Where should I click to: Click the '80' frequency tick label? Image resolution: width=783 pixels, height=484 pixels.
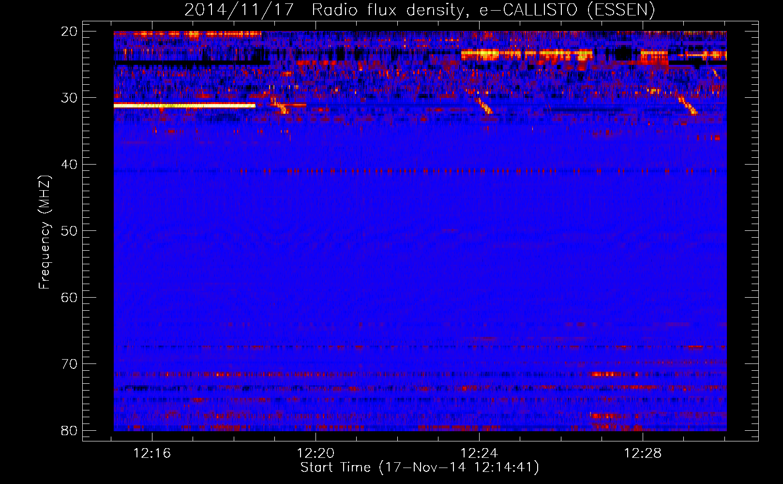pos(69,430)
